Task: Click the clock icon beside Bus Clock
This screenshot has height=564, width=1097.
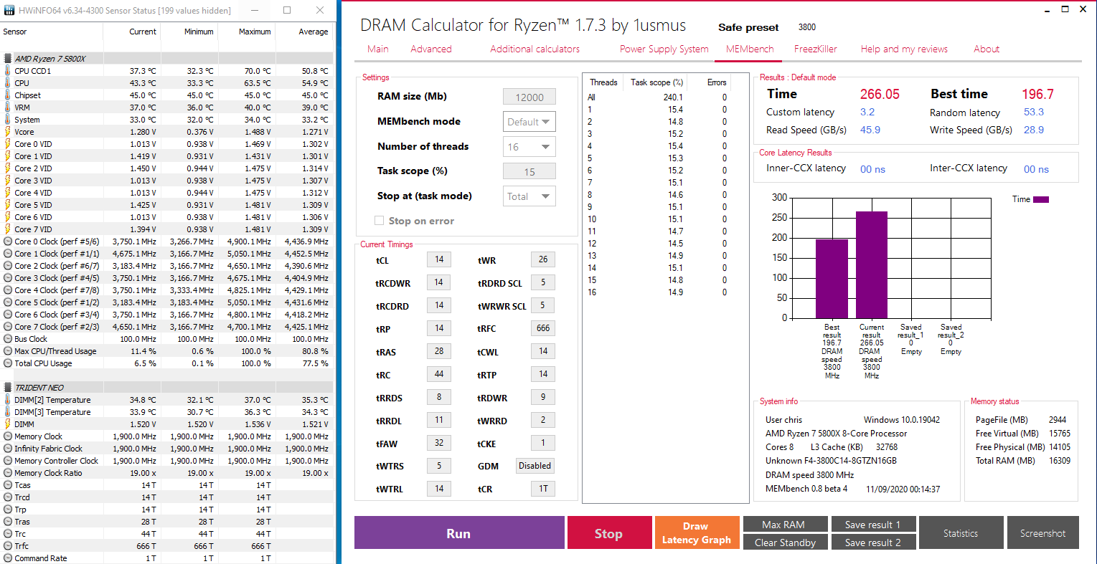Action: click(x=8, y=339)
